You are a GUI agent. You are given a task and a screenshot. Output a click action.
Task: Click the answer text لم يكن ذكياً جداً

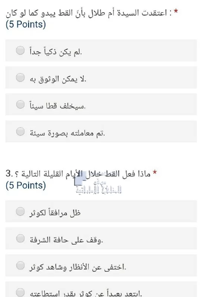56,52
